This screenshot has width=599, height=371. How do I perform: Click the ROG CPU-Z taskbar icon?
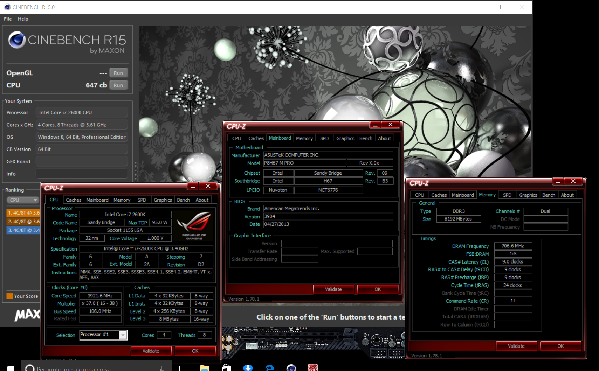click(x=313, y=368)
